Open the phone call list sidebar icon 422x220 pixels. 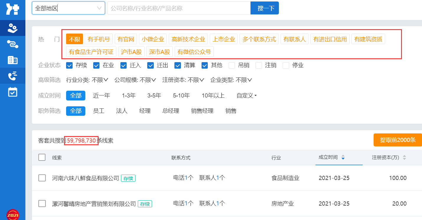[12, 76]
